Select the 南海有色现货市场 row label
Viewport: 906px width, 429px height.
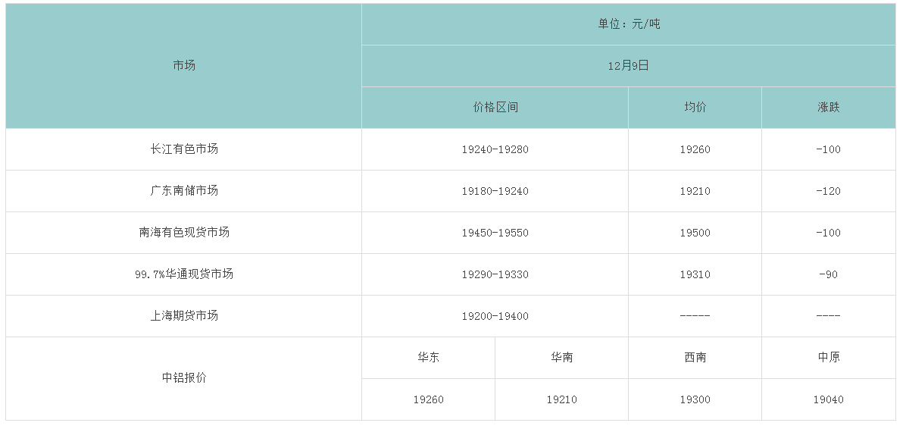184,233
